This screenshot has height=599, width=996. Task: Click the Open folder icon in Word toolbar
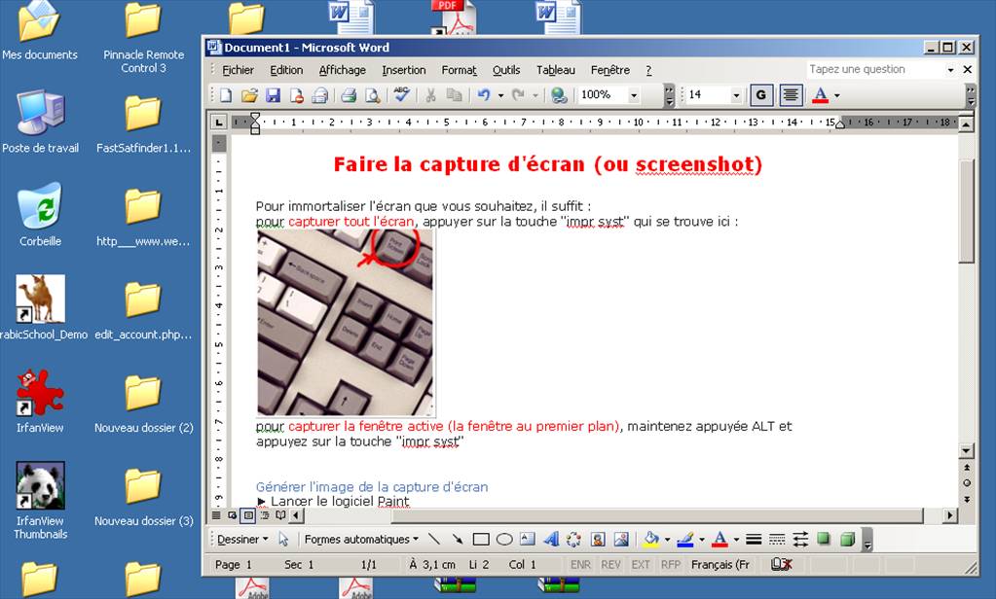[x=249, y=95]
